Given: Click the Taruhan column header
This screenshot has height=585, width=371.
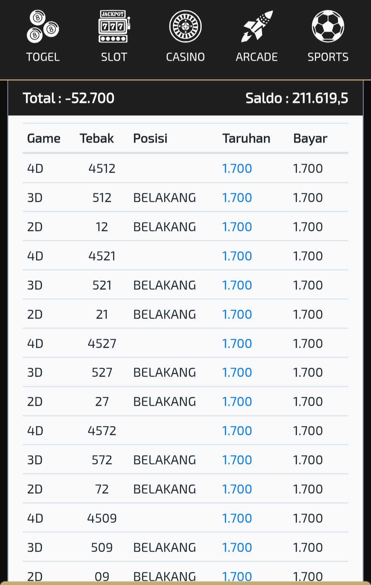Looking at the screenshot, I should 246,138.
